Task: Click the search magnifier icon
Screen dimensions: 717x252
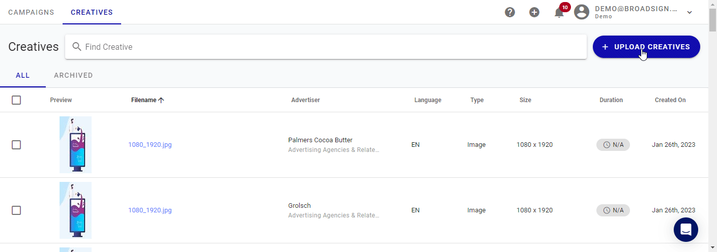Action: [77, 47]
